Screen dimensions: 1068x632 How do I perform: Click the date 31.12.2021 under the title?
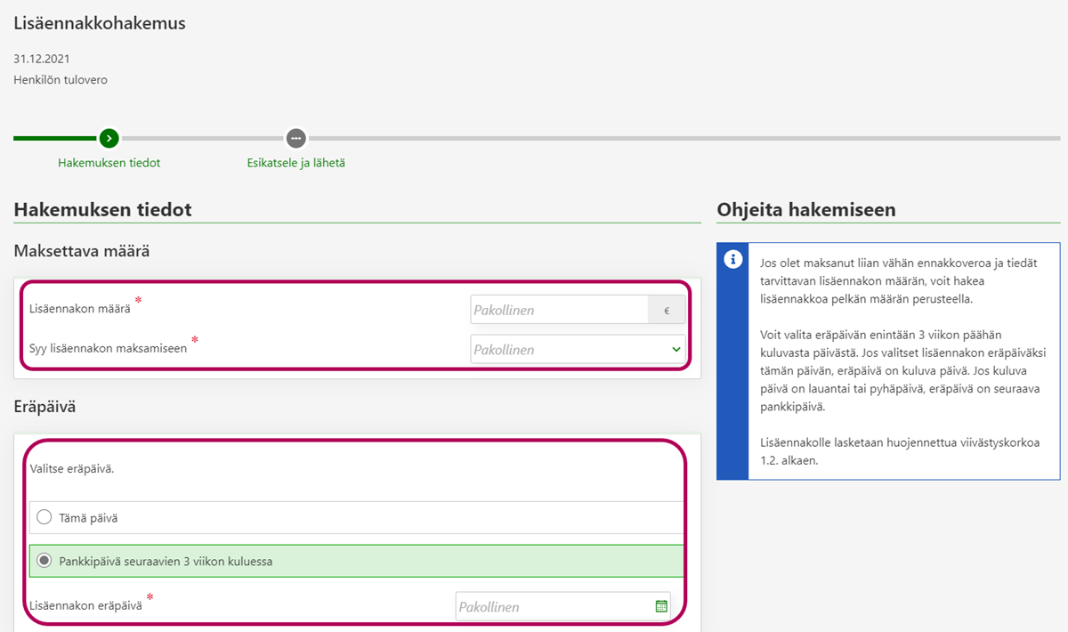[42, 59]
